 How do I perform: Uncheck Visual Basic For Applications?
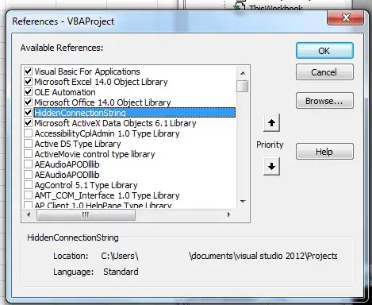click(x=28, y=71)
